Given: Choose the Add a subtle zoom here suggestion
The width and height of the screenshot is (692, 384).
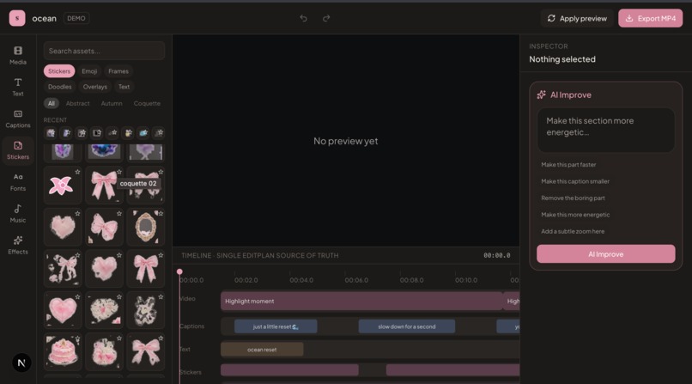Looking at the screenshot, I should [573, 231].
